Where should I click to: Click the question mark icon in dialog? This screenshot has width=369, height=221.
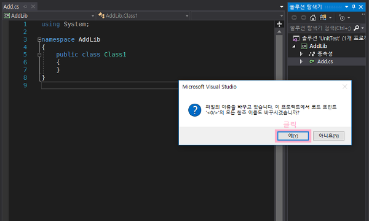[x=194, y=110]
